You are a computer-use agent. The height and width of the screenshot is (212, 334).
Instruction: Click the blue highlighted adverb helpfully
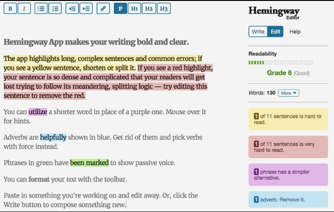point(53,137)
